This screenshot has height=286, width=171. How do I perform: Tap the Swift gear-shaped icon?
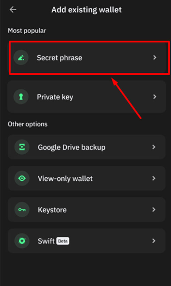tap(22, 241)
